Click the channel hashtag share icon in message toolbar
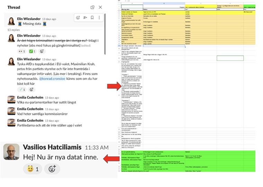 click(x=85, y=17)
